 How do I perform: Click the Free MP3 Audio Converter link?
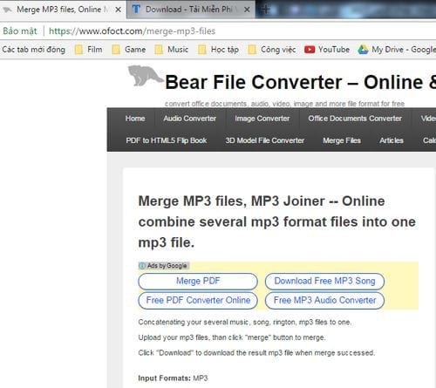(x=324, y=300)
